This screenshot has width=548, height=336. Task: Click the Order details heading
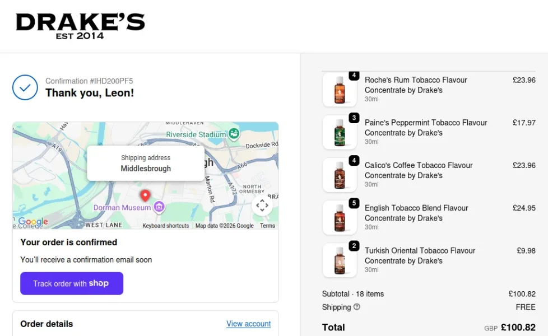(x=47, y=324)
